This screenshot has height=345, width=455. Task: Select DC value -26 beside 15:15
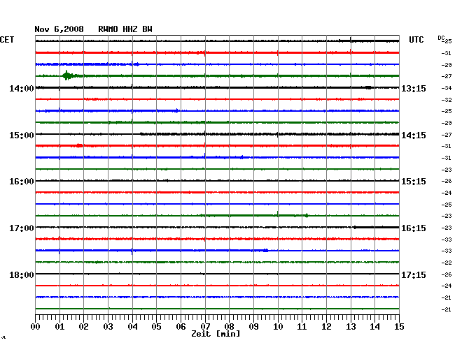[447, 181]
